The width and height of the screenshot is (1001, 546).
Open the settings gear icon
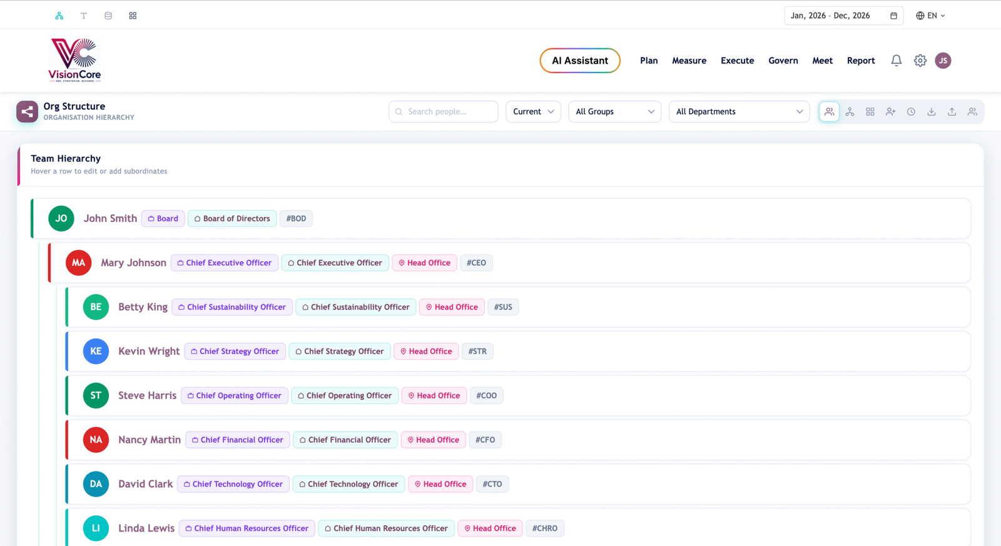920,61
